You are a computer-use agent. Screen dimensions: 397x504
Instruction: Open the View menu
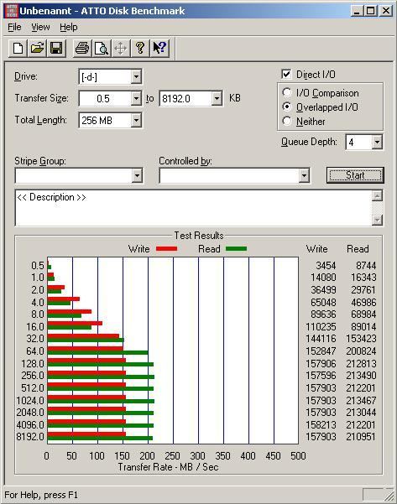coord(40,28)
